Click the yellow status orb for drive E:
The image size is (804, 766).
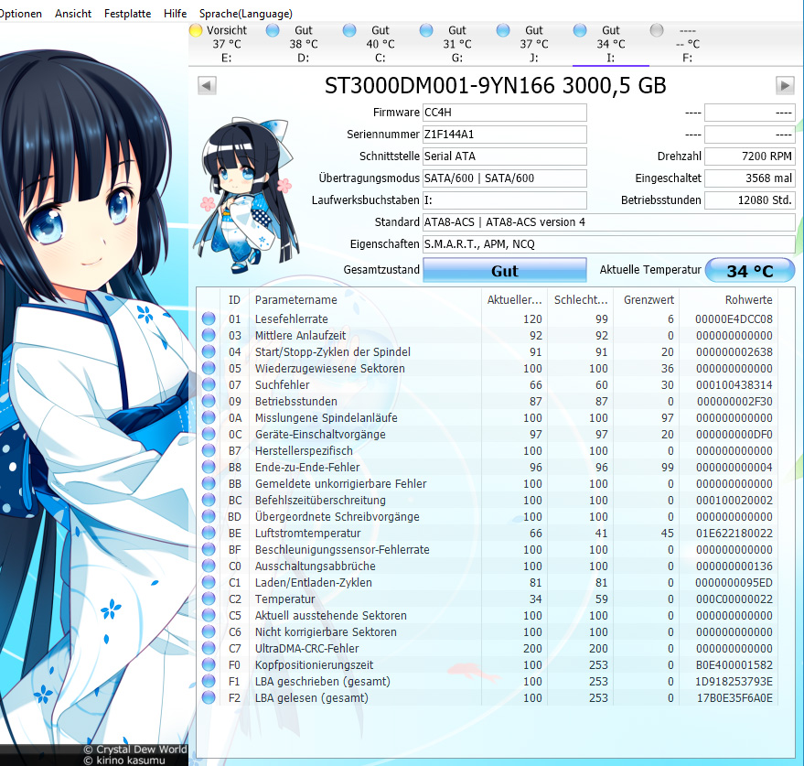[x=196, y=30]
